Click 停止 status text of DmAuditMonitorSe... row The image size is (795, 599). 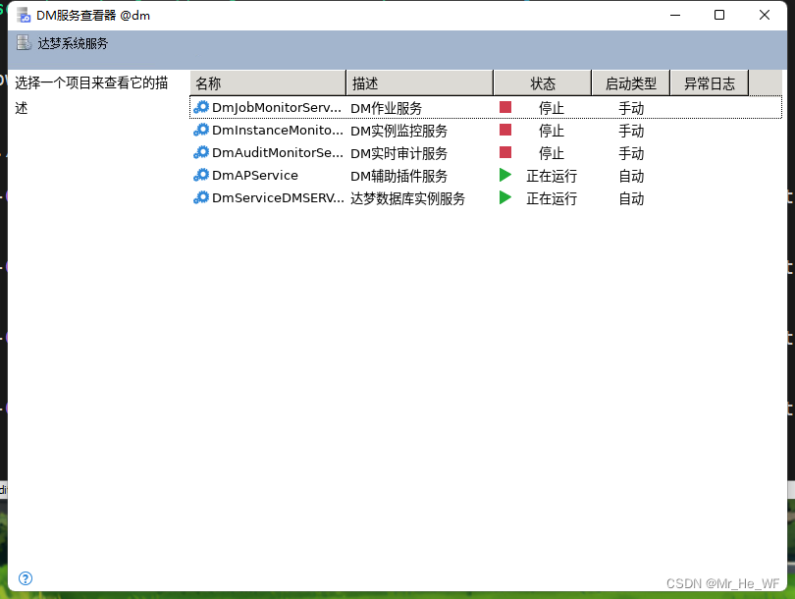552,153
